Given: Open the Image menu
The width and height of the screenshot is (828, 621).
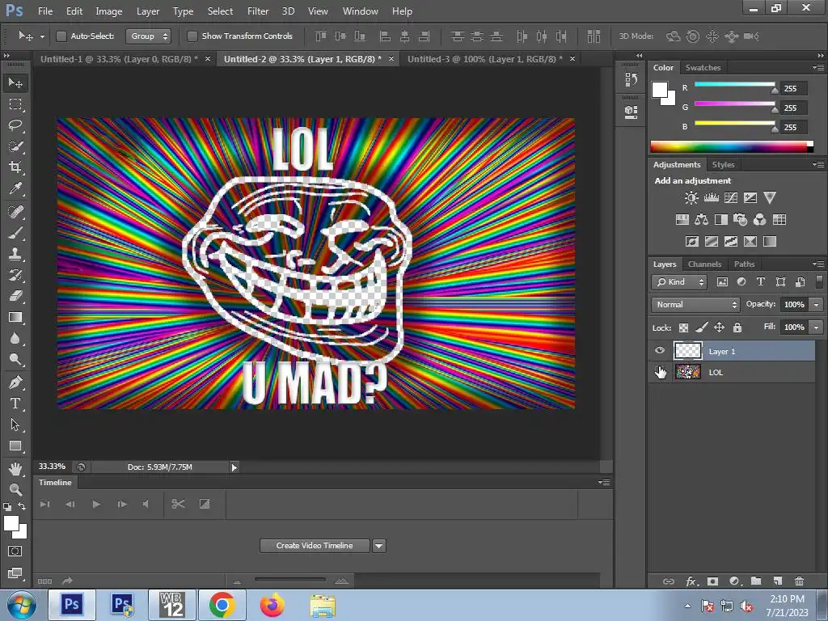Looking at the screenshot, I should pyautogui.click(x=109, y=11).
